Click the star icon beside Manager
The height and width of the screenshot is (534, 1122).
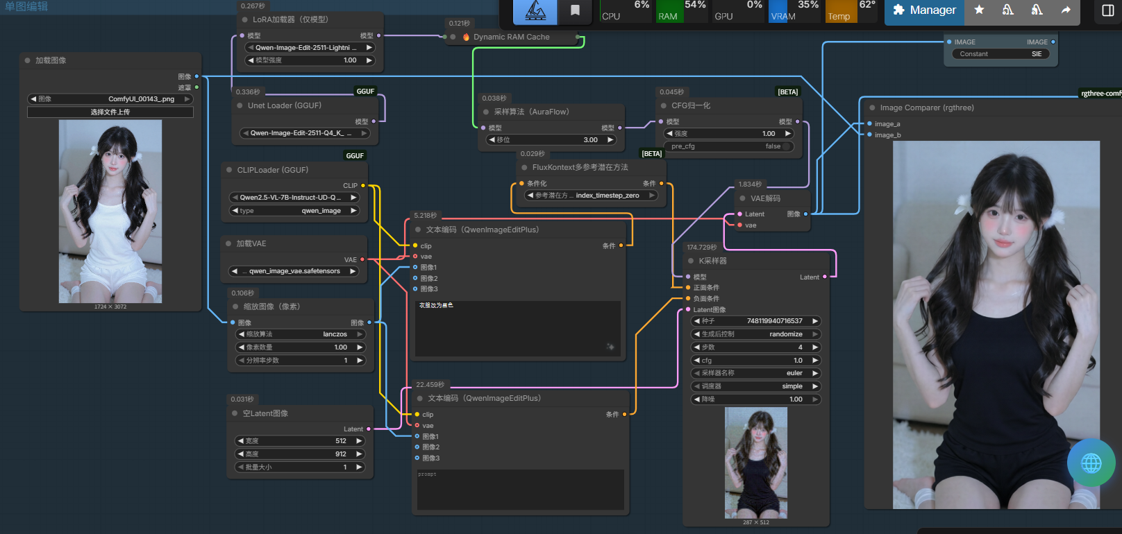[979, 10]
